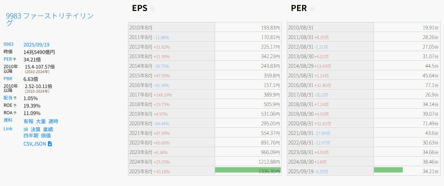Open the 適時 disclosure link
Screen dimensions: 444x186
pos(53,121)
